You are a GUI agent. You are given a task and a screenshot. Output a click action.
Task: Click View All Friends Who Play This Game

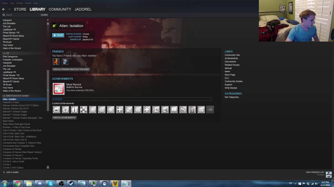pyautogui.click(x=71, y=69)
